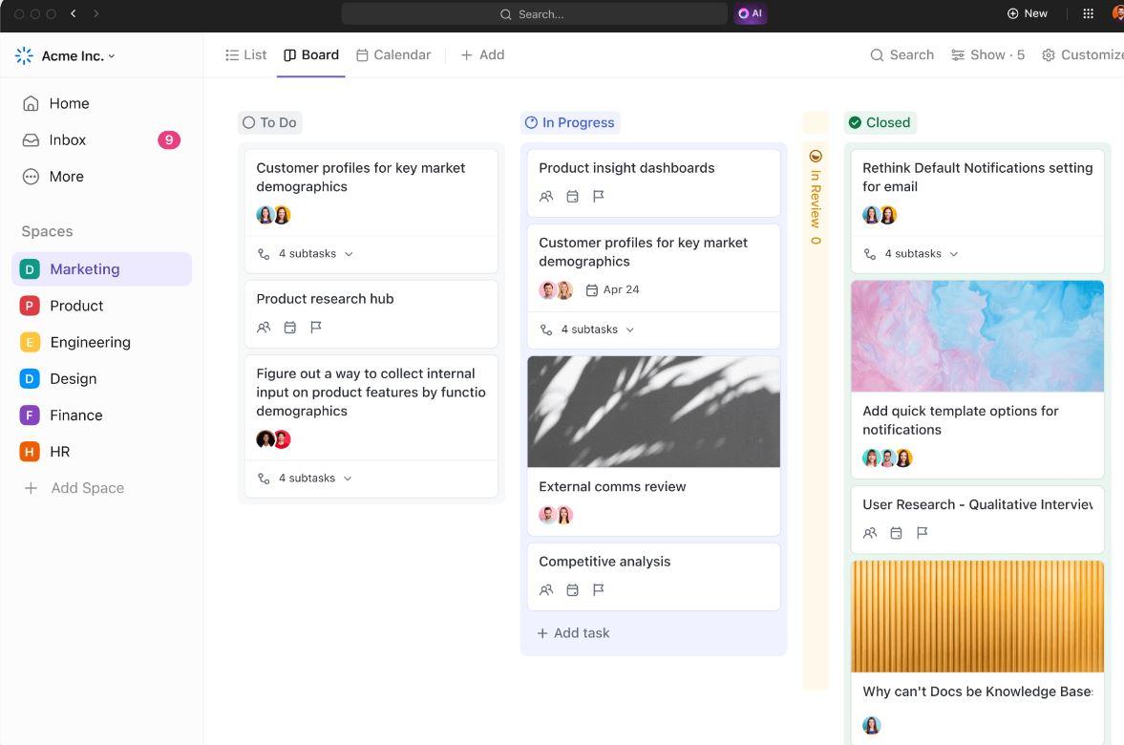This screenshot has height=745, width=1124.
Task: Switch to the Calendar view tab
Action: (x=393, y=55)
